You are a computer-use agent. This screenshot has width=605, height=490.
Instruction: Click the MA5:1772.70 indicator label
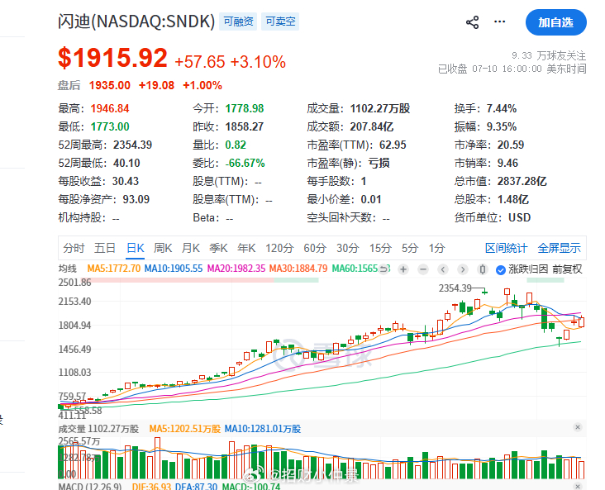point(114,269)
